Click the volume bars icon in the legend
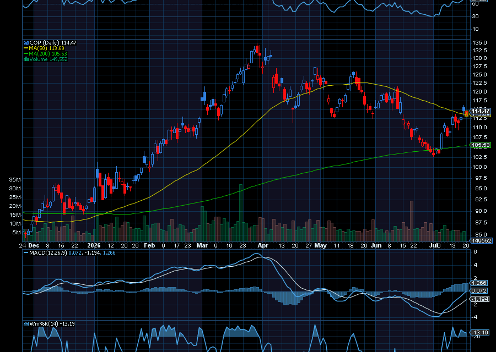 [x=26, y=59]
